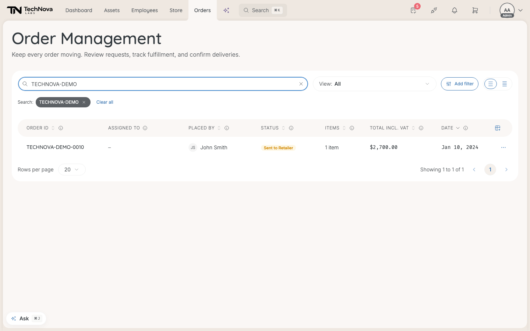Viewport: 530px width, 331px height.
Task: Show info for Order ID column
Action: pyautogui.click(x=61, y=128)
